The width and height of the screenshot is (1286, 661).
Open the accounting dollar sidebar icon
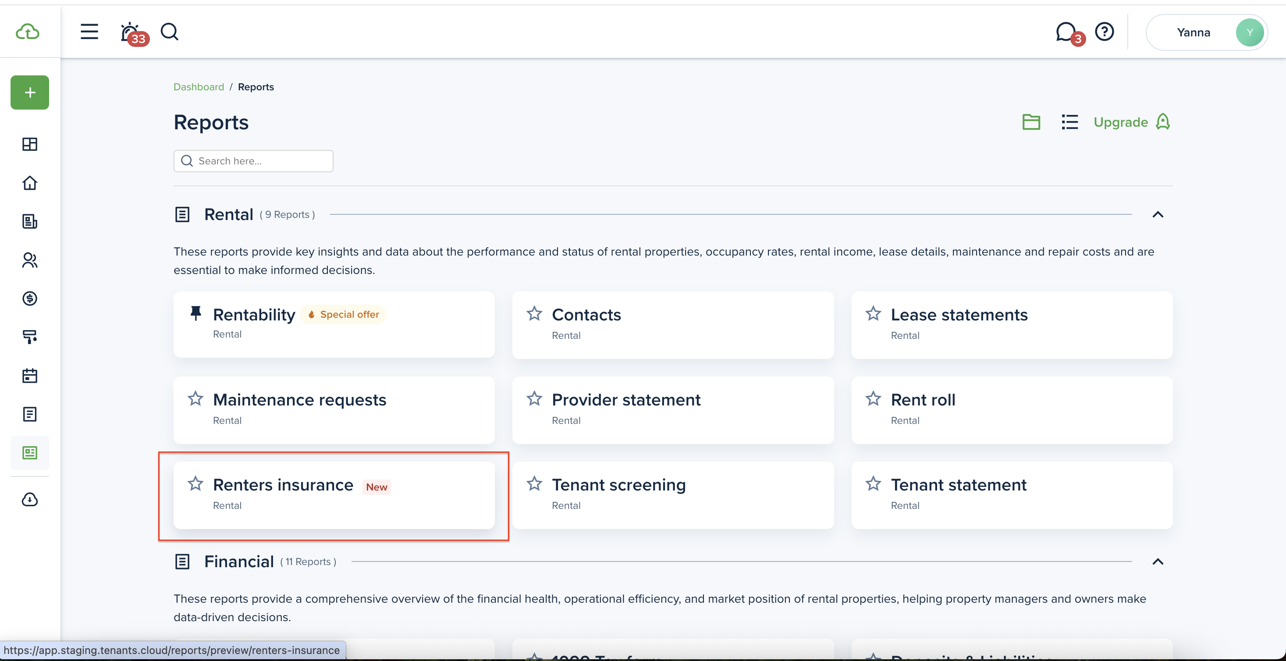pyautogui.click(x=30, y=299)
